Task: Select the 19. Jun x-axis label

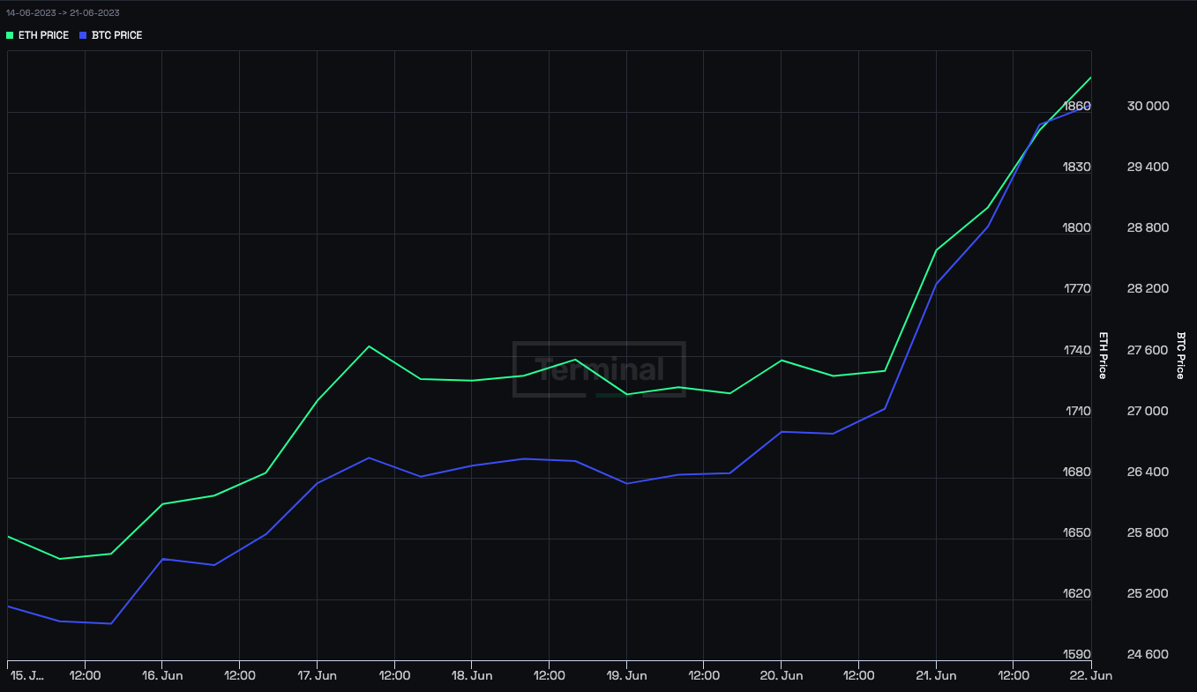Action: 626,675
